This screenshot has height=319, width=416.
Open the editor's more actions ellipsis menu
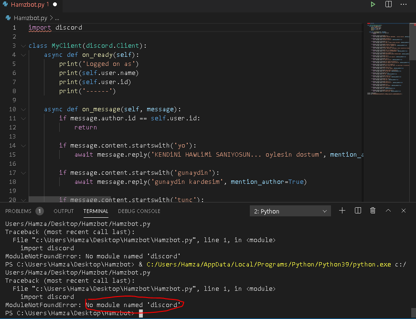click(x=404, y=4)
